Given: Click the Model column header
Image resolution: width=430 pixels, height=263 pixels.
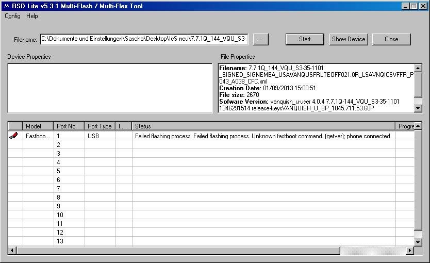Looking at the screenshot, I should [38, 126].
